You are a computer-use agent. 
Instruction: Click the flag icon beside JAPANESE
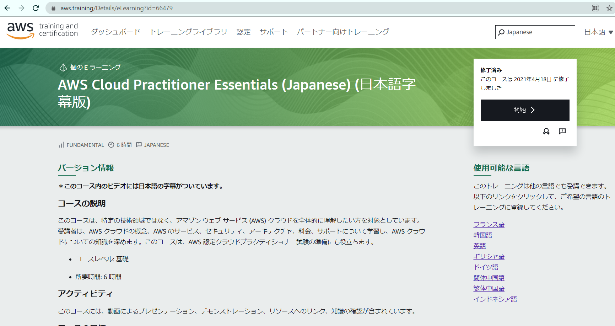pos(139,145)
